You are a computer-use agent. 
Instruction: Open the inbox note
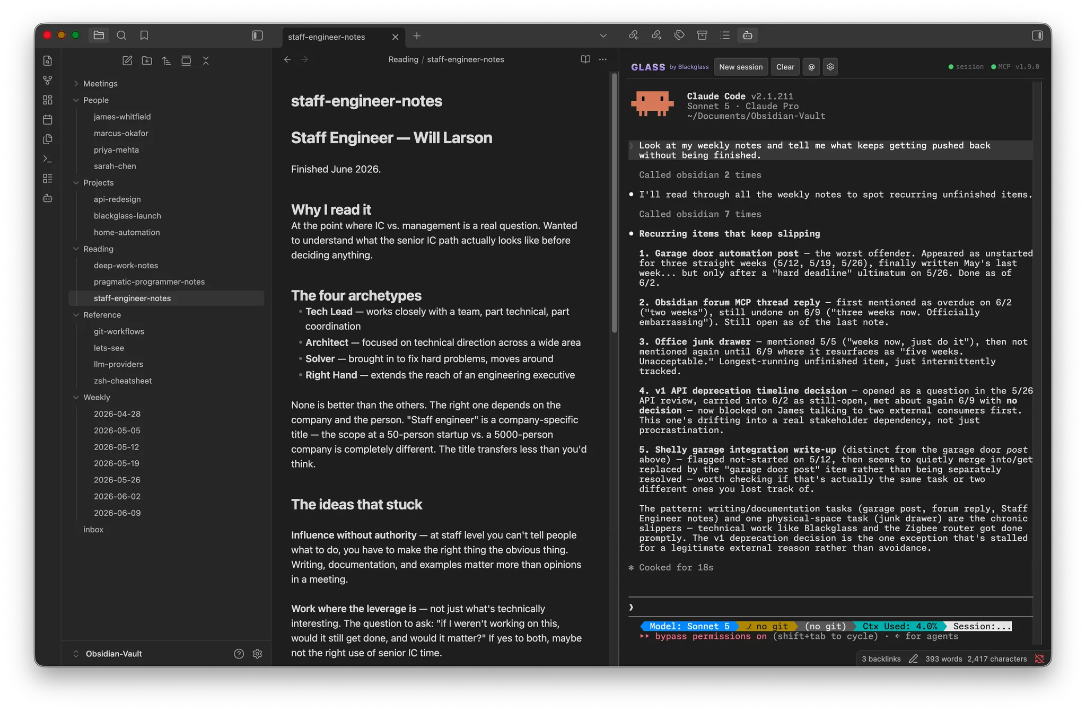click(x=93, y=529)
